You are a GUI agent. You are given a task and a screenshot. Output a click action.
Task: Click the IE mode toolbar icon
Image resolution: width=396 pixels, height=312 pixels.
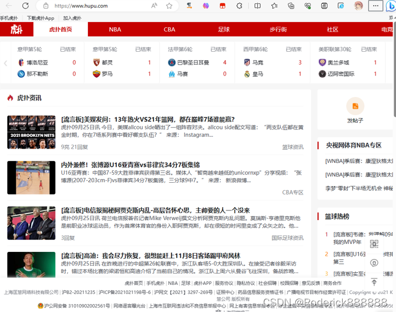[341, 6]
